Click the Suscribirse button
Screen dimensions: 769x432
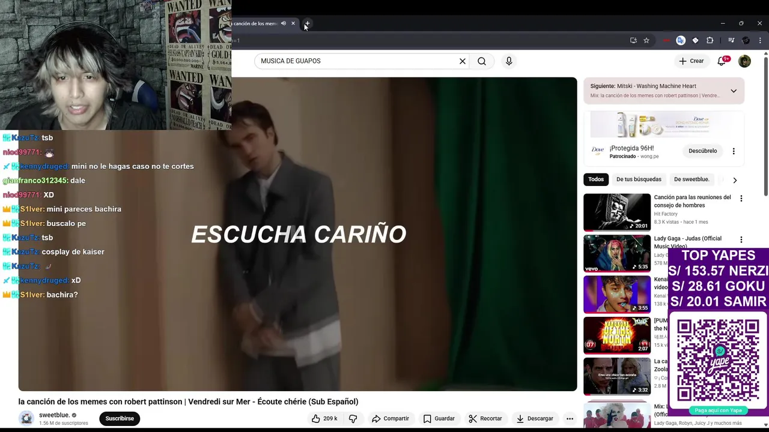(x=120, y=418)
